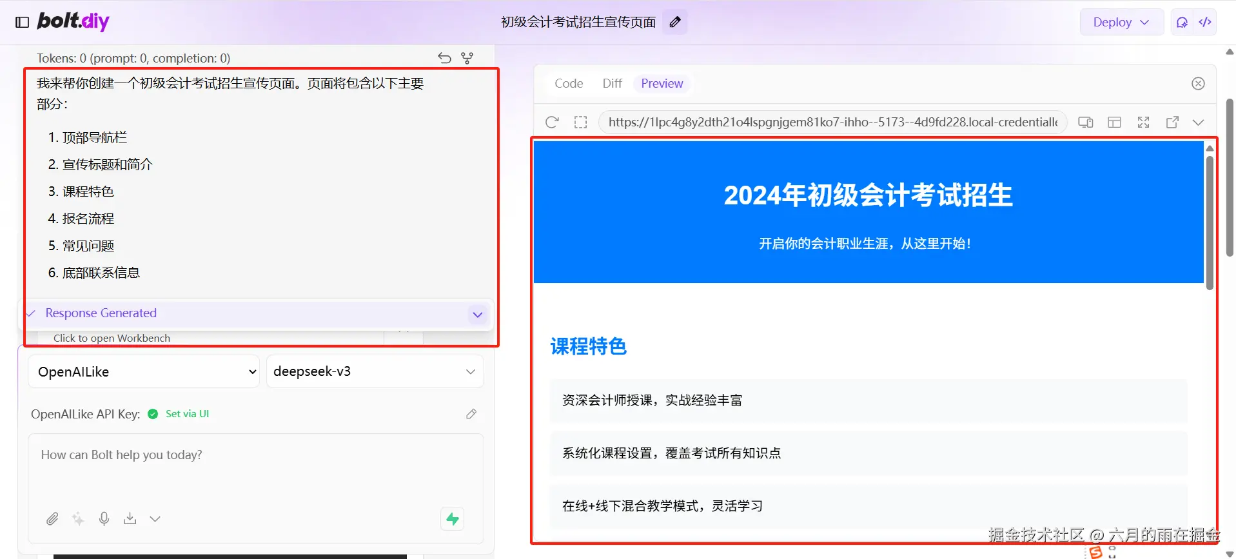Click the 课程特色 heading in preview
This screenshot has height=559, width=1236.
589,346
